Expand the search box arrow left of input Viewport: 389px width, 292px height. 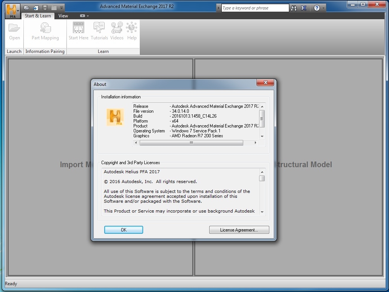click(219, 8)
